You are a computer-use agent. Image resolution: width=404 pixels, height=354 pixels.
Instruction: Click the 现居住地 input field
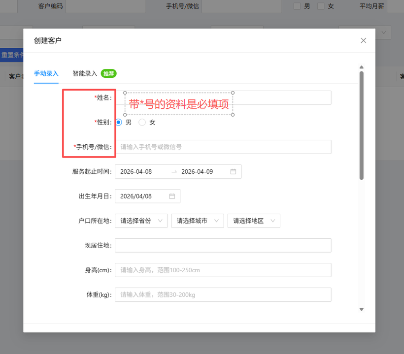tap(223, 245)
